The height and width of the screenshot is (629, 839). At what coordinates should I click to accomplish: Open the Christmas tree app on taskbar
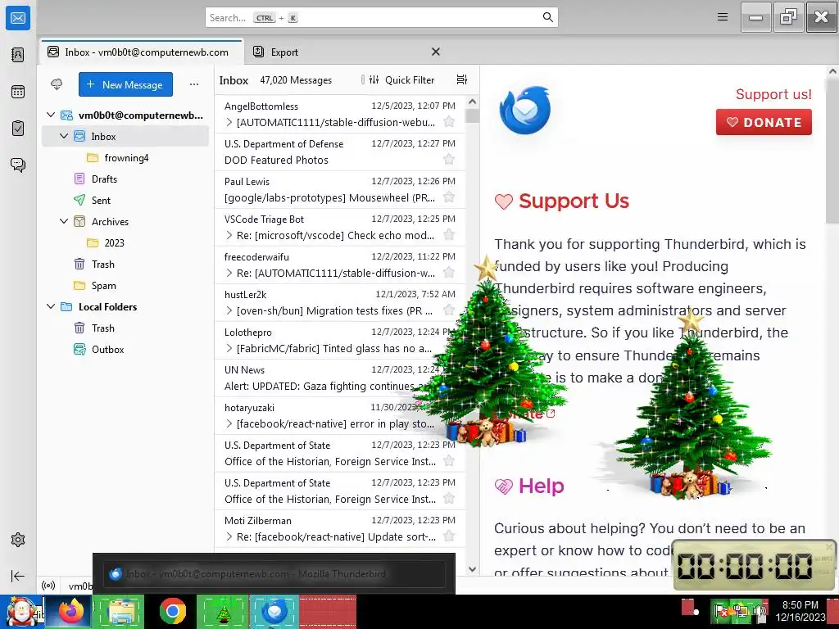pyautogui.click(x=223, y=611)
